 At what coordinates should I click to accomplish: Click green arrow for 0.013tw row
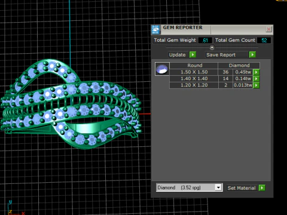[257, 85]
